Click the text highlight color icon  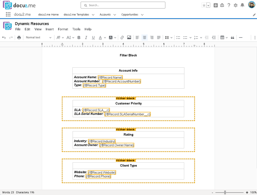111,38
